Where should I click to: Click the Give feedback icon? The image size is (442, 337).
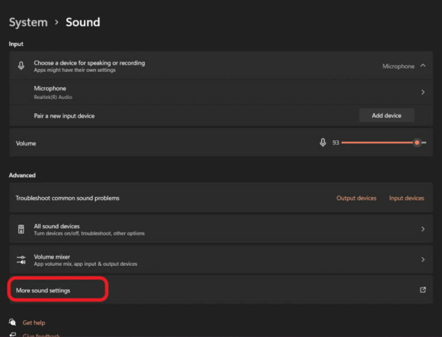(13, 335)
